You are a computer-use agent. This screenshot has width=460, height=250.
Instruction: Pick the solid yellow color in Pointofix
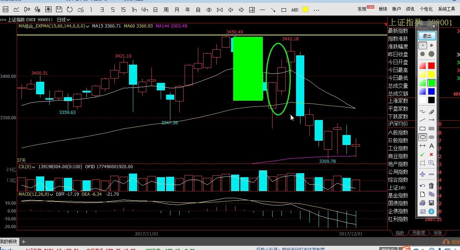[x=431, y=74]
